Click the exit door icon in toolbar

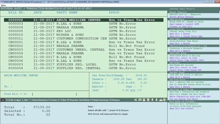point(165,100)
